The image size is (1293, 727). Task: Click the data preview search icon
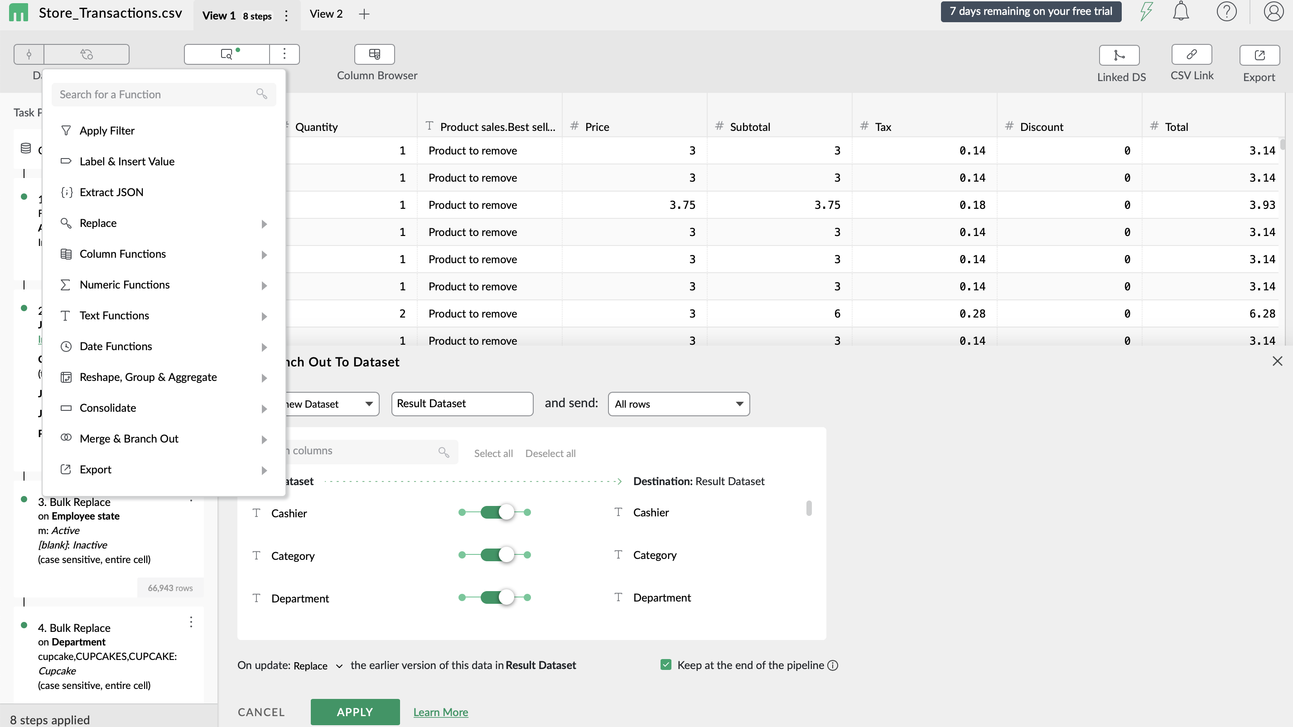coord(227,54)
